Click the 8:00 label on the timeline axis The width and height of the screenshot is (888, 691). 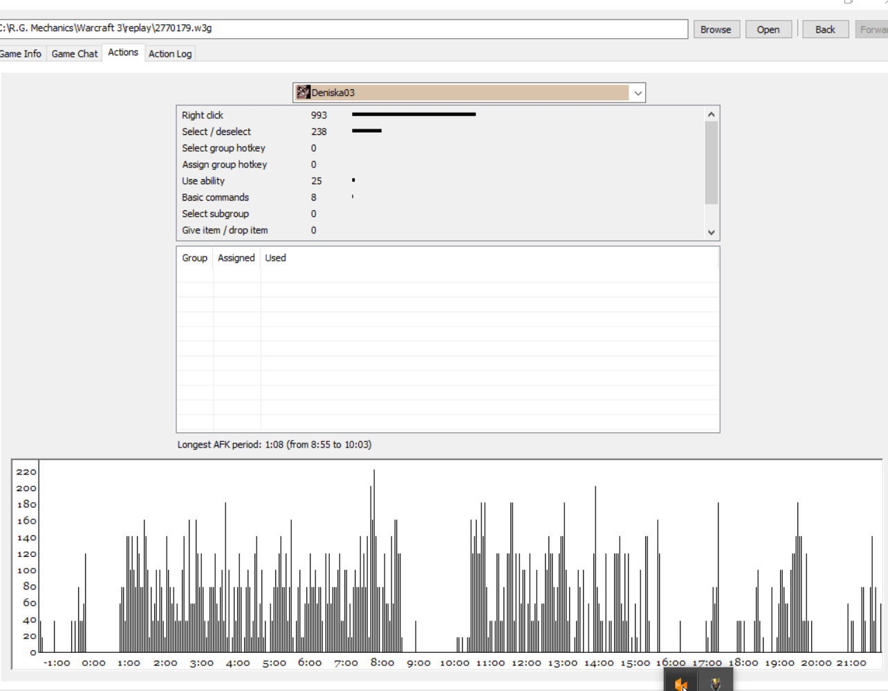(x=382, y=663)
